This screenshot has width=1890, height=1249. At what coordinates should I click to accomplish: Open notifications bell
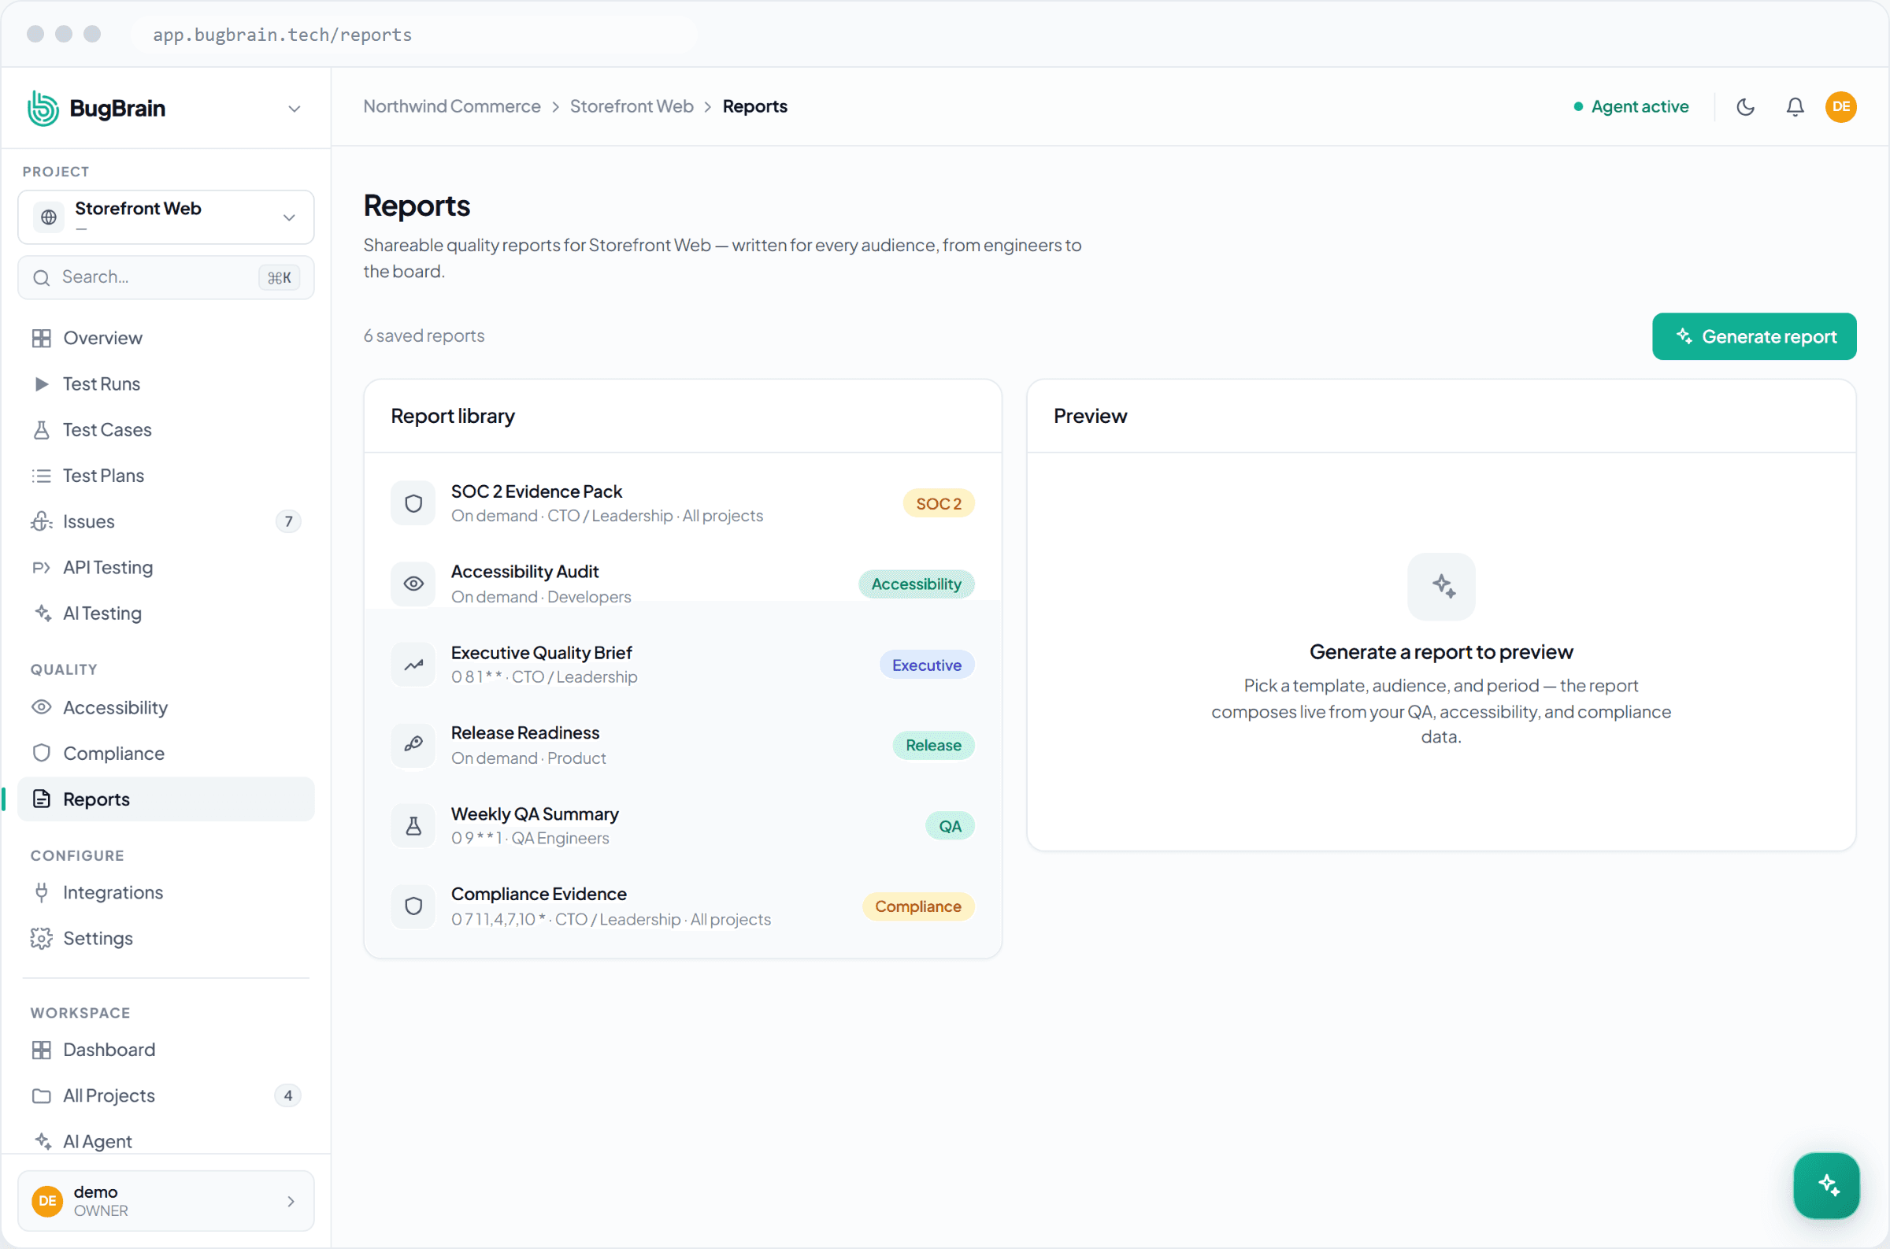click(x=1795, y=107)
